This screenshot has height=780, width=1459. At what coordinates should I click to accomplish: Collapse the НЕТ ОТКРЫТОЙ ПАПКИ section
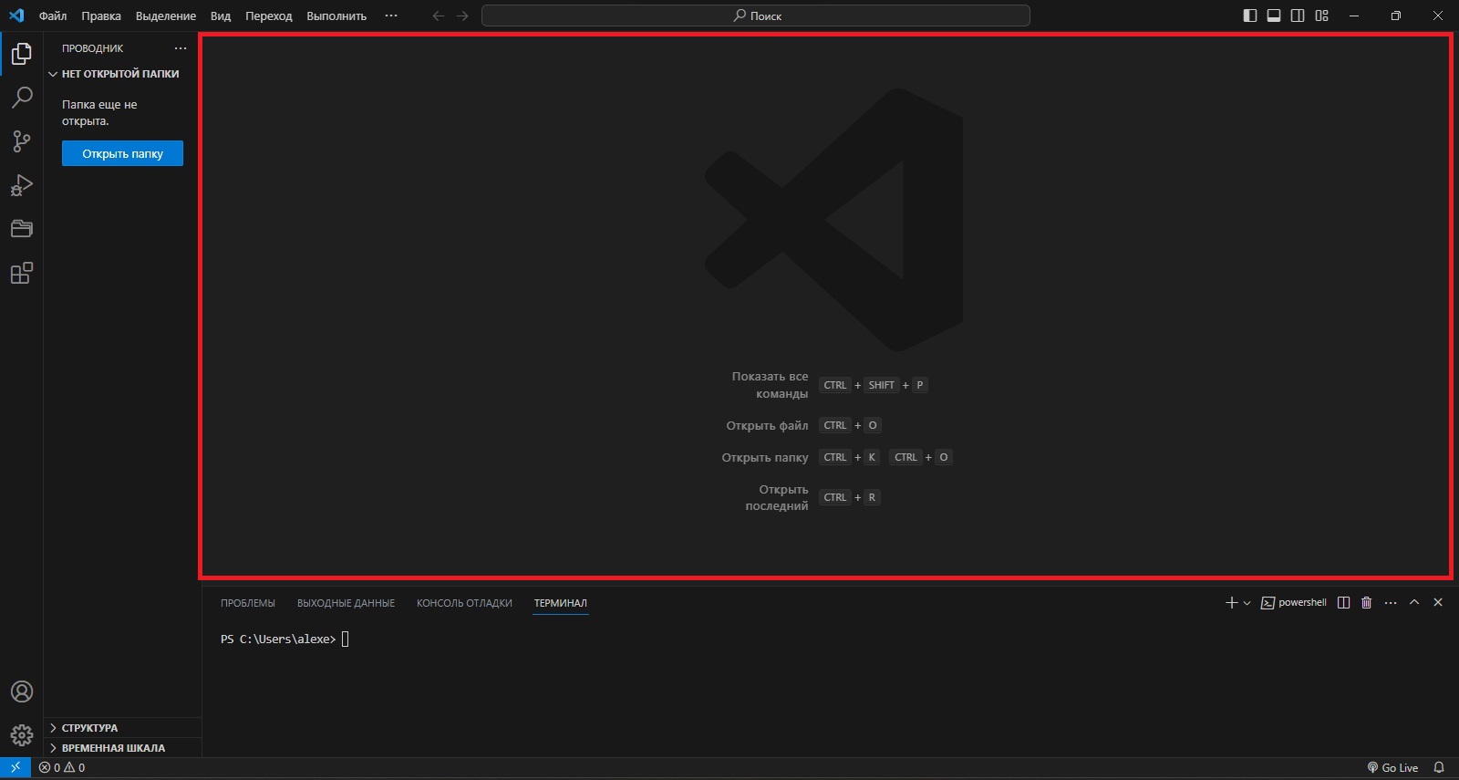coord(122,74)
